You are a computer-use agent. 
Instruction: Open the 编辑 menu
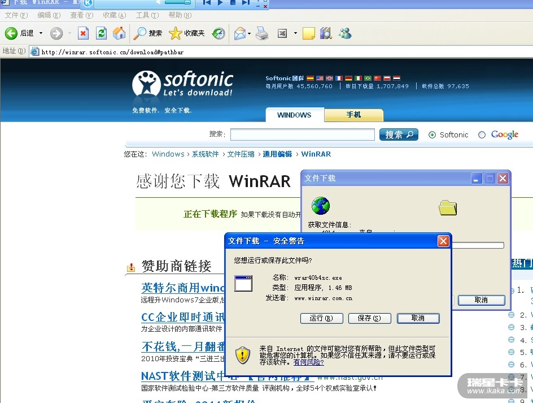[49, 15]
